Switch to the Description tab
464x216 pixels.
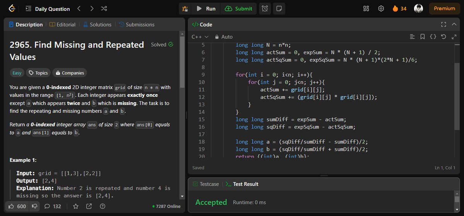point(26,24)
